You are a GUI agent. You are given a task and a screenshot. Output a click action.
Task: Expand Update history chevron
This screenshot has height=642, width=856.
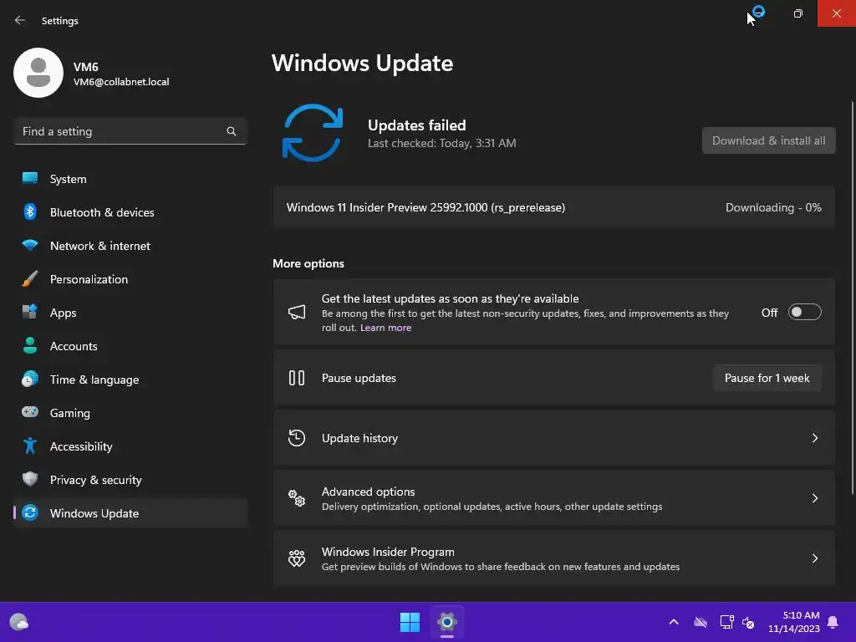814,438
